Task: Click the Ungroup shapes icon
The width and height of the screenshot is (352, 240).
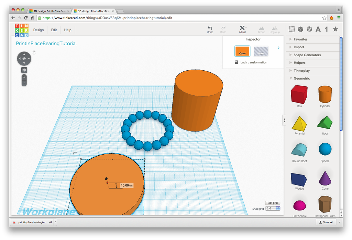Action: [275, 28]
